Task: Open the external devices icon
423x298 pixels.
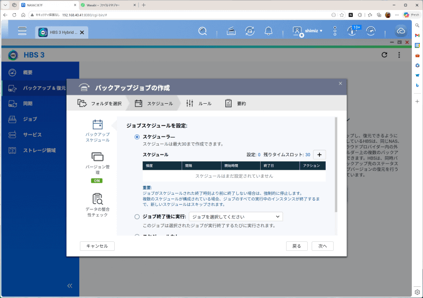Action: pos(250,31)
